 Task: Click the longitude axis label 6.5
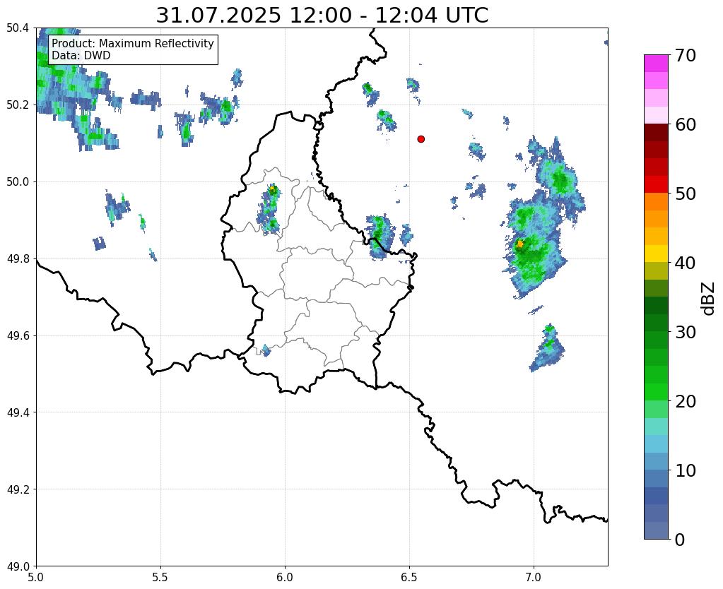[409, 577]
